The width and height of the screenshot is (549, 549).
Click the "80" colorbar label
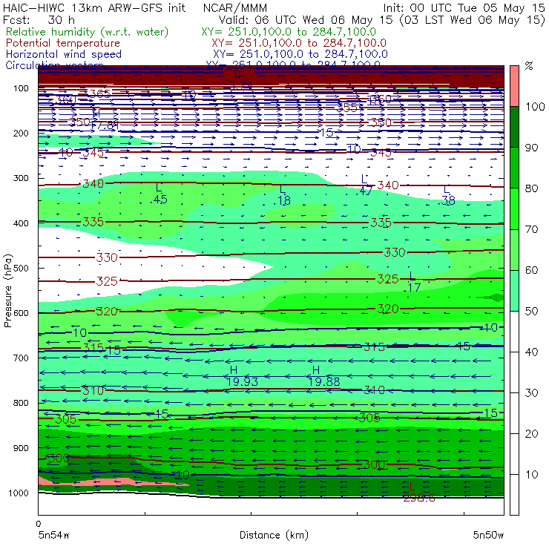[x=531, y=188]
